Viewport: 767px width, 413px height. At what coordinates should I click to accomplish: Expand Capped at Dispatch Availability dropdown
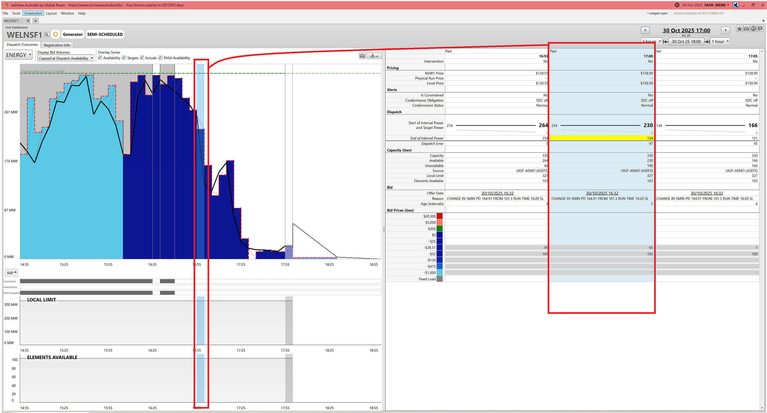(x=66, y=58)
